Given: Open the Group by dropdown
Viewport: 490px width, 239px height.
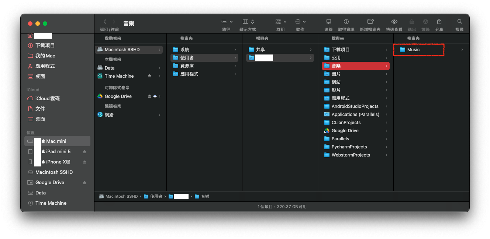Looking at the screenshot, I should [x=281, y=22].
